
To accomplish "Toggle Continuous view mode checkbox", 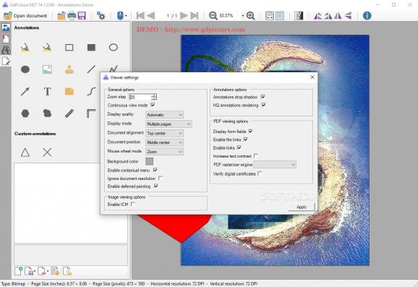I will [153, 105].
